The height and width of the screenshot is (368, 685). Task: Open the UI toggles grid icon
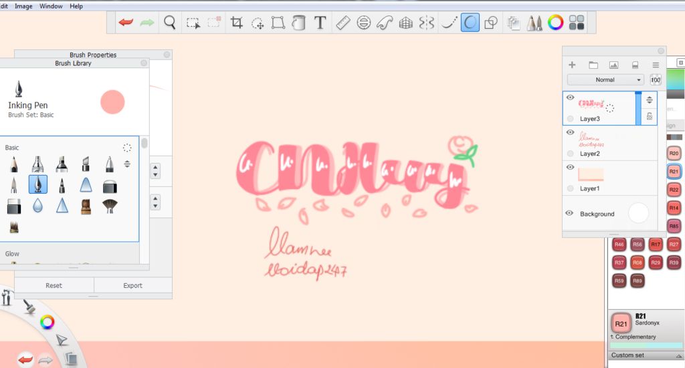coord(577,23)
